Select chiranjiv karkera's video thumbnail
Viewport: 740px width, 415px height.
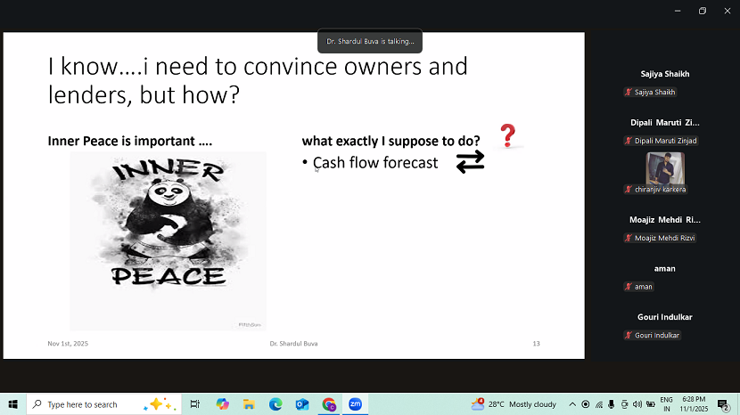[664, 168]
